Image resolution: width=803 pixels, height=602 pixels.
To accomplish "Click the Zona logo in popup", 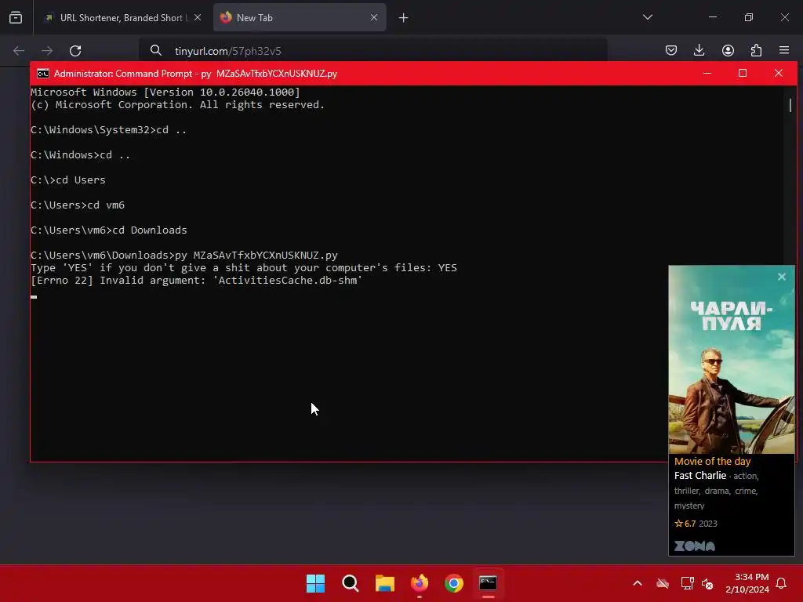I will (695, 546).
